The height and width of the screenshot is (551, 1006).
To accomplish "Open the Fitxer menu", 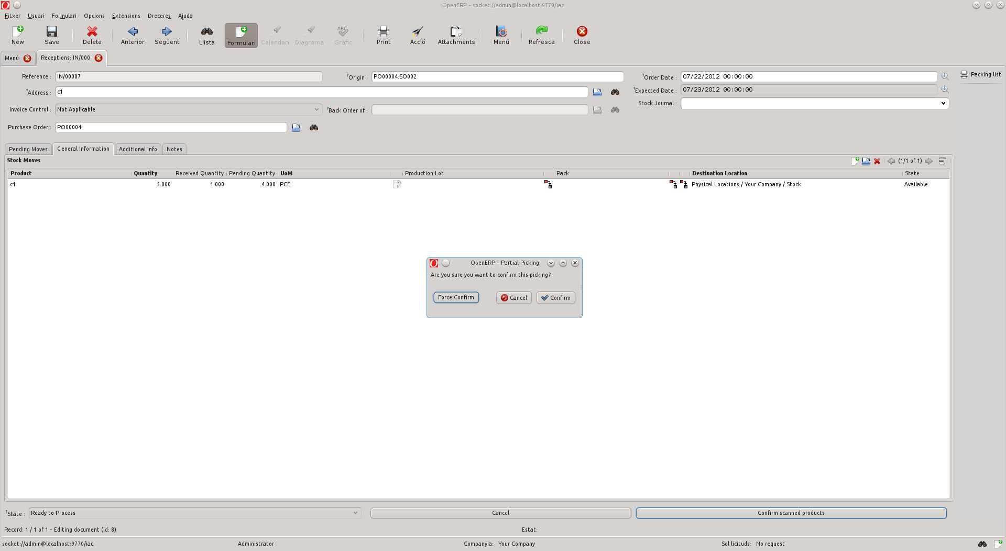I will 13,16.
